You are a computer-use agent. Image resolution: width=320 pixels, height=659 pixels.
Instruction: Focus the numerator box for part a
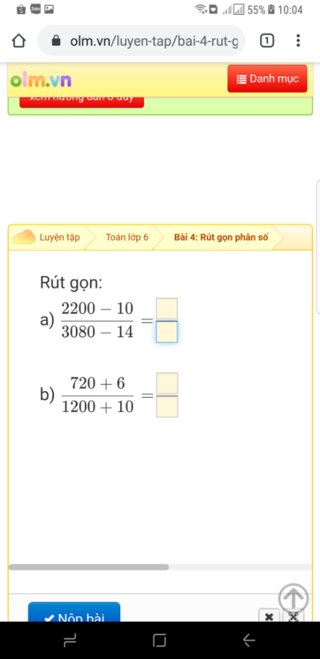(x=167, y=309)
